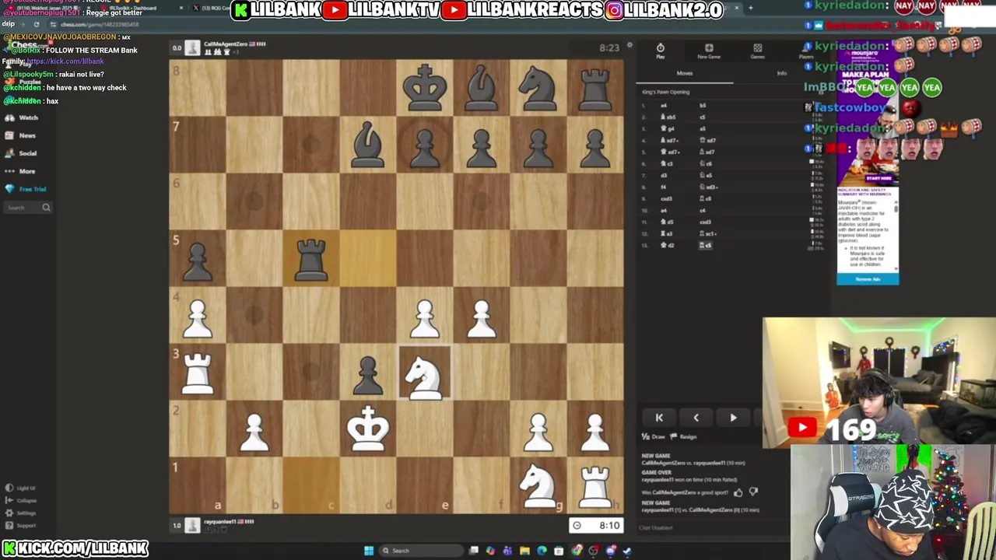Select the white king on d2
Screen dimensions: 996x560
point(368,429)
